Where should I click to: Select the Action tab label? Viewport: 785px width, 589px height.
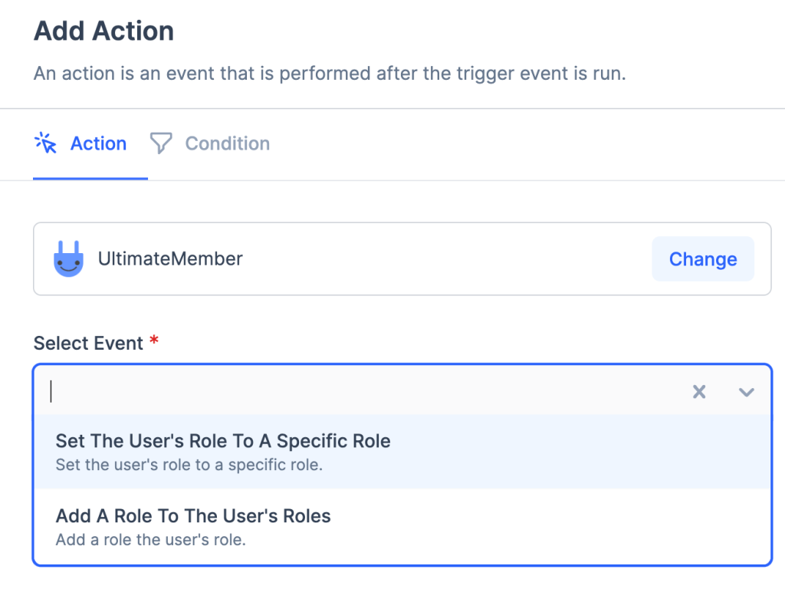(x=98, y=143)
